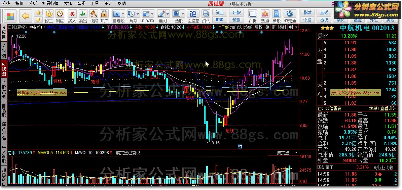
Task: Click 加自选 to add to watchlist
Action: point(235,27)
